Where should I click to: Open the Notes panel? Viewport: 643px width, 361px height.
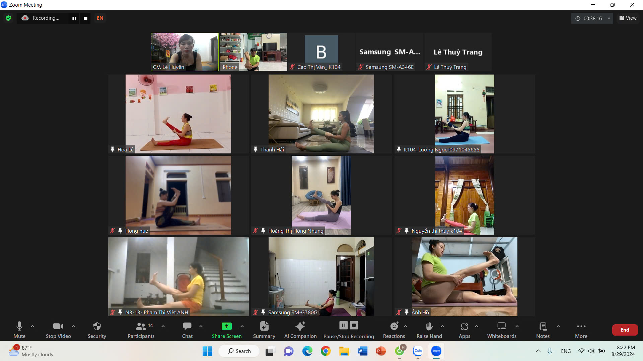tap(543, 329)
